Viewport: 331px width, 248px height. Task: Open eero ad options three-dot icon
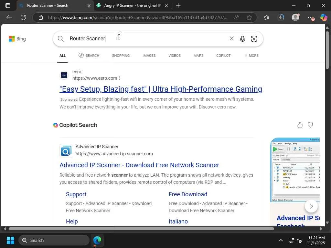[x=119, y=78]
